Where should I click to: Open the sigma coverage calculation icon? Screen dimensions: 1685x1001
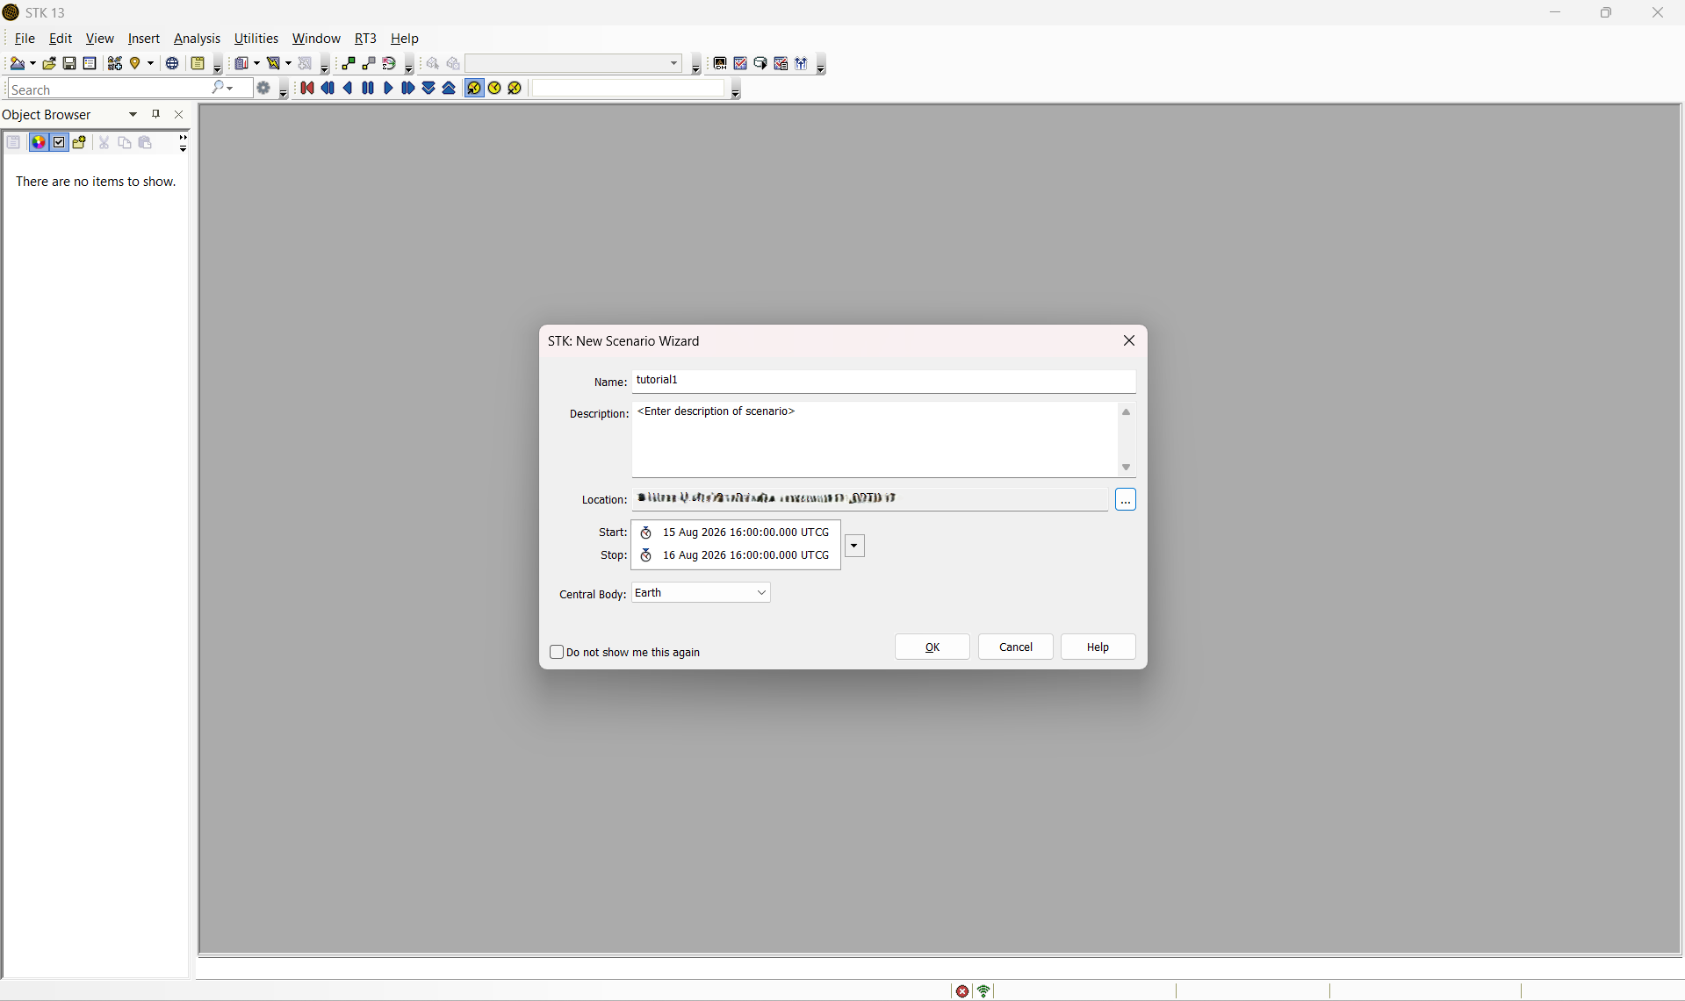(389, 63)
